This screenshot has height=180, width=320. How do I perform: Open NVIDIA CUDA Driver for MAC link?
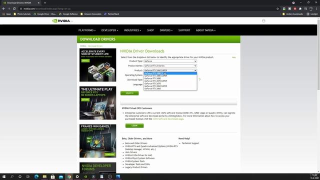click(138, 155)
